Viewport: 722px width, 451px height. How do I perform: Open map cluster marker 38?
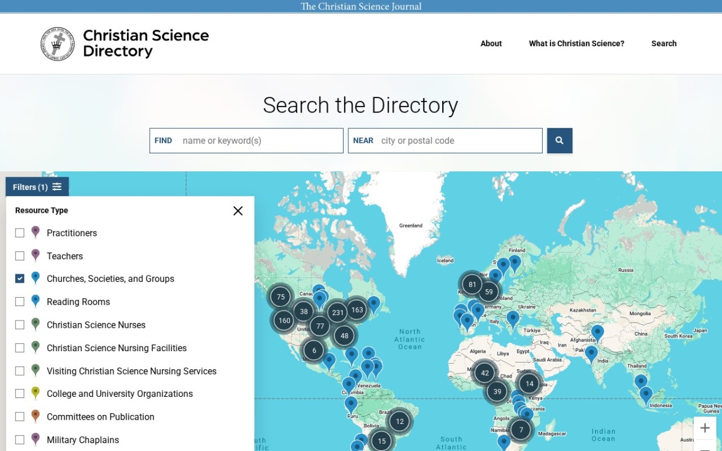tap(304, 311)
